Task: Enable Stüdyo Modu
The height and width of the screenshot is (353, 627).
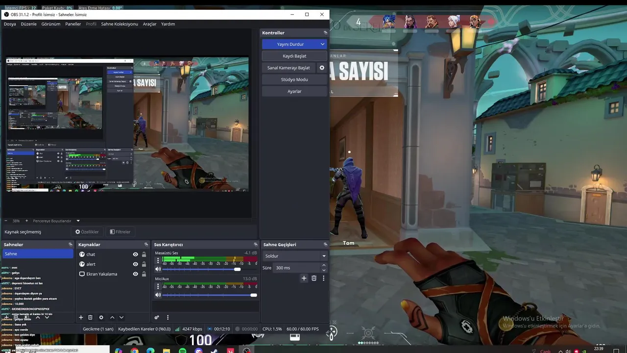Action: 294,79
